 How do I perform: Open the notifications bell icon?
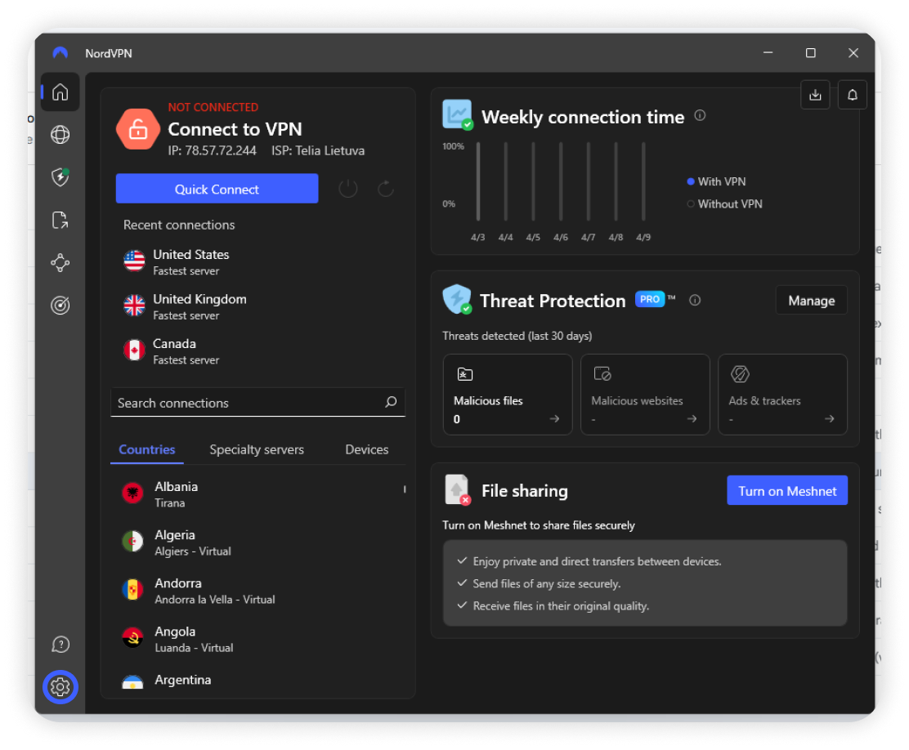pos(852,95)
